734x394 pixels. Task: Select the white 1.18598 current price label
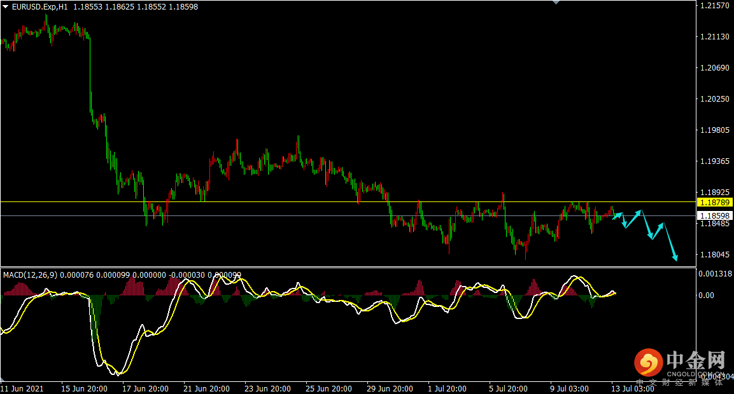[x=715, y=216]
